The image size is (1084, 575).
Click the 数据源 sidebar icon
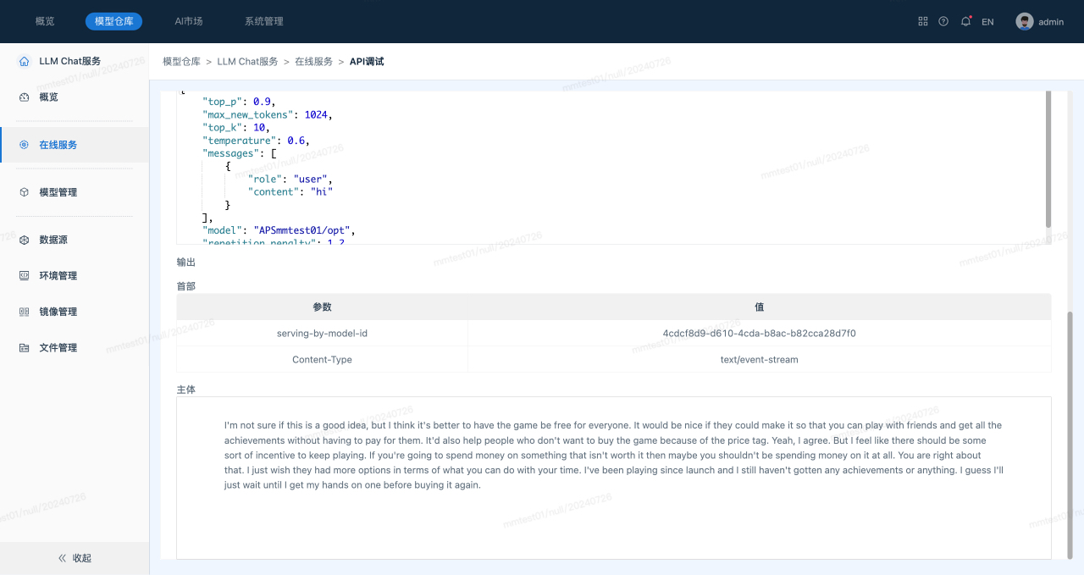point(24,240)
